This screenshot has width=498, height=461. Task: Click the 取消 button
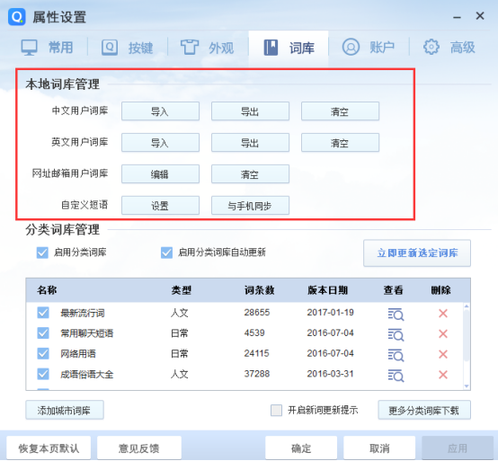click(x=379, y=448)
